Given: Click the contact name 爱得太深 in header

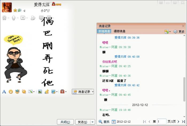Looking at the screenshot, I should tap(42, 5).
